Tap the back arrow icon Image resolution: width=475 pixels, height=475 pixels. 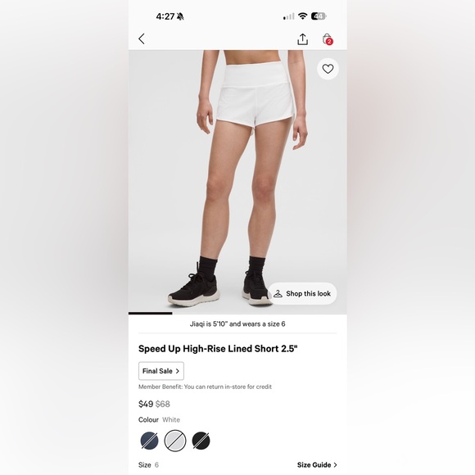click(142, 38)
